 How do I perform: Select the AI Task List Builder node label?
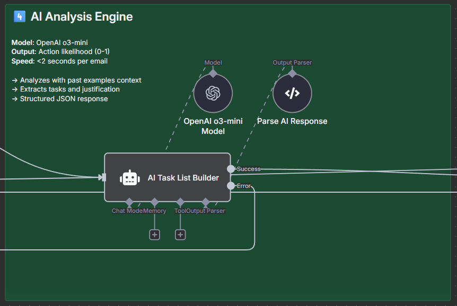(183, 177)
